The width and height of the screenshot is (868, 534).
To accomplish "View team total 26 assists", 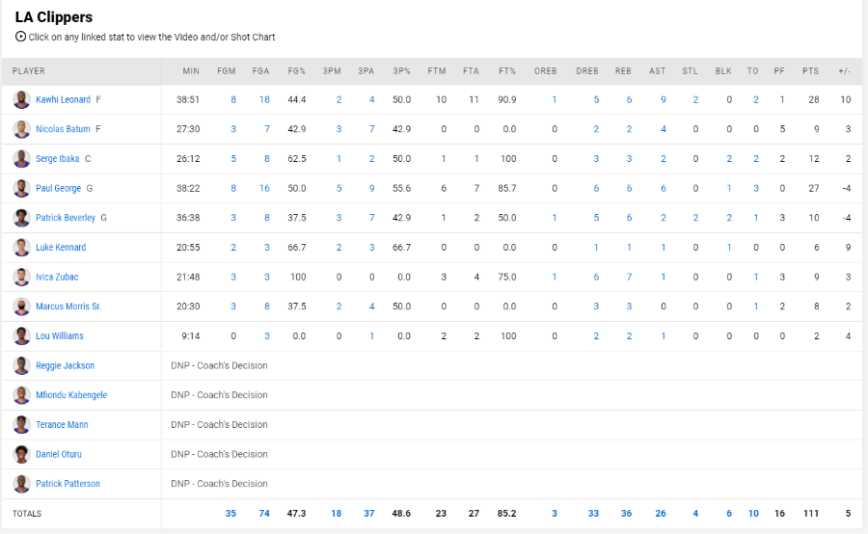I will tap(661, 514).
